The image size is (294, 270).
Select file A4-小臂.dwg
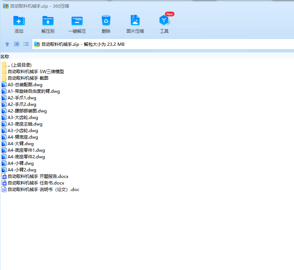(x=17, y=163)
